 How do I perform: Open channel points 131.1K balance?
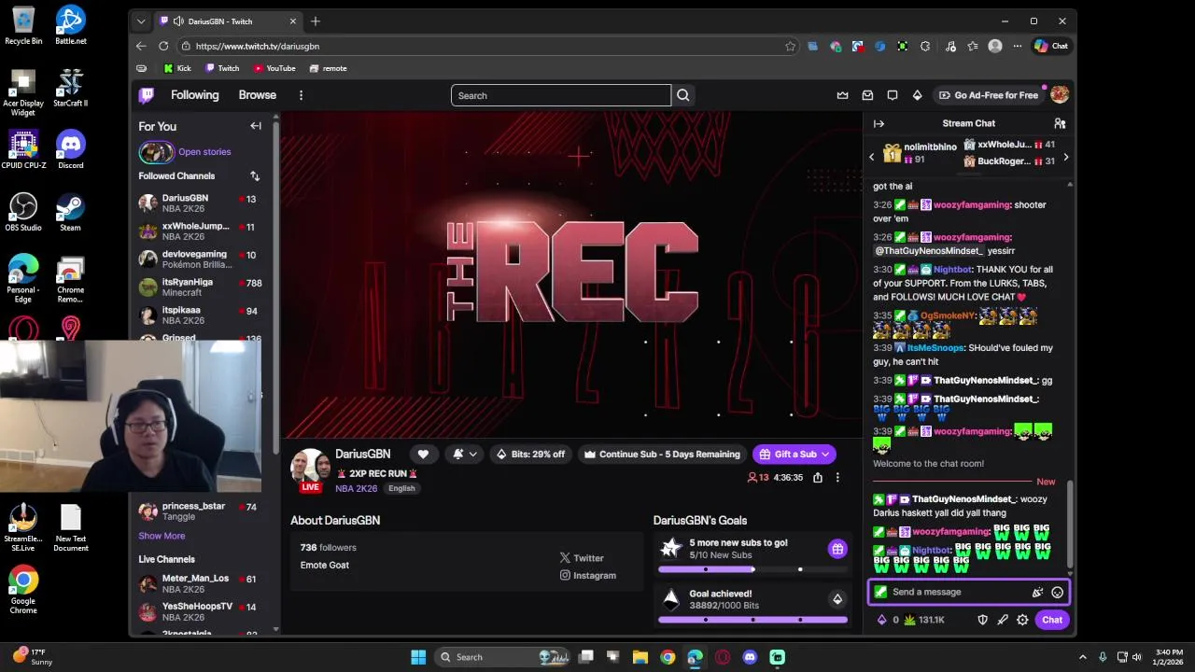pyautogui.click(x=924, y=620)
